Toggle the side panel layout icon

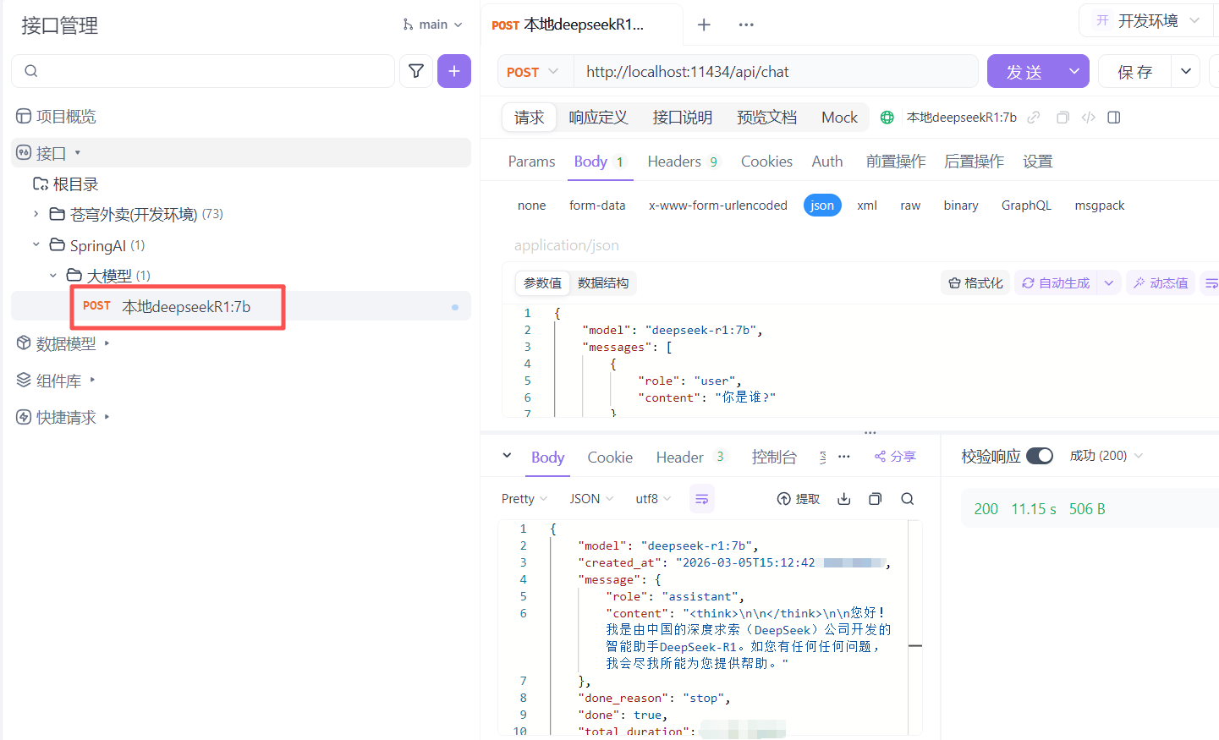[1114, 118]
